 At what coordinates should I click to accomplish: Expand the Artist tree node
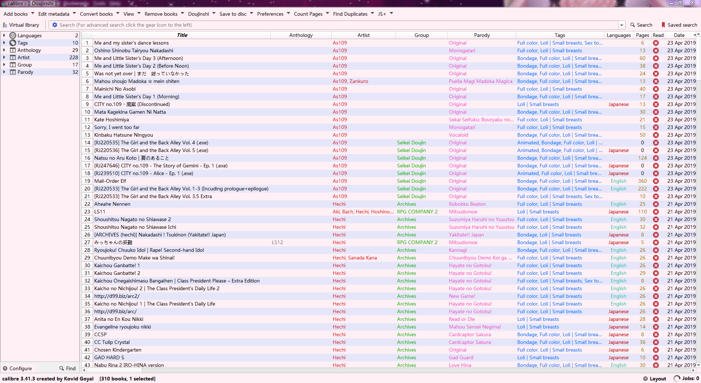click(4, 57)
